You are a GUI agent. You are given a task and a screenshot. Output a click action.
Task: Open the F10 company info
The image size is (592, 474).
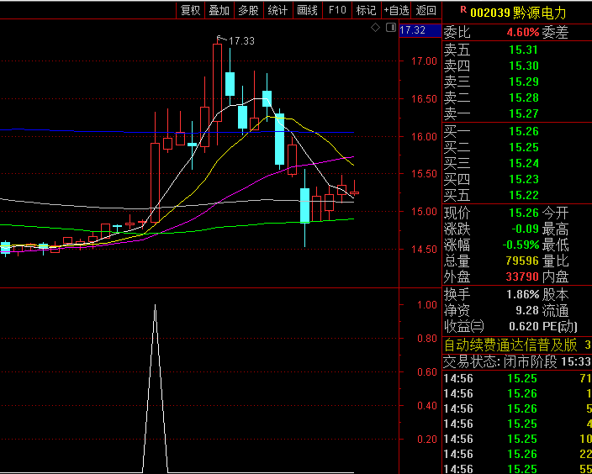[x=337, y=10]
